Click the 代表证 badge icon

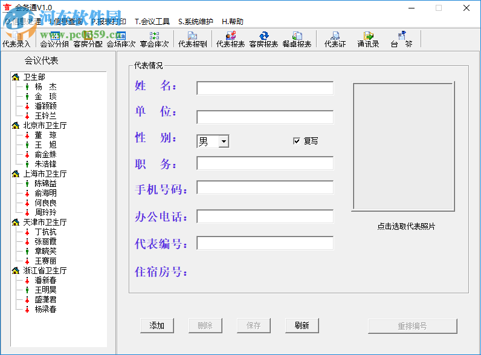pyautogui.click(x=335, y=39)
